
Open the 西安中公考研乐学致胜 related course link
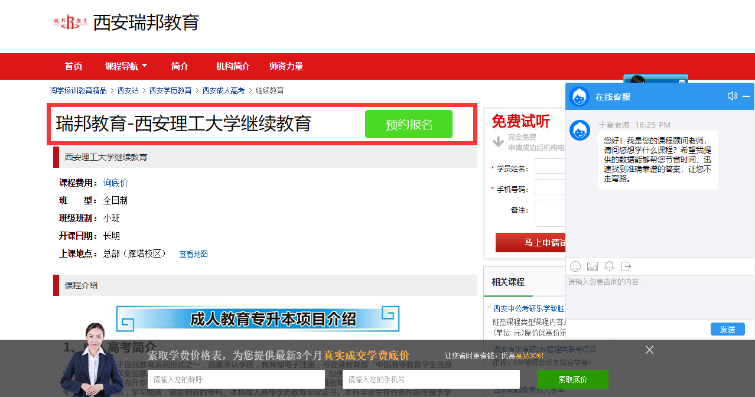[x=529, y=308]
